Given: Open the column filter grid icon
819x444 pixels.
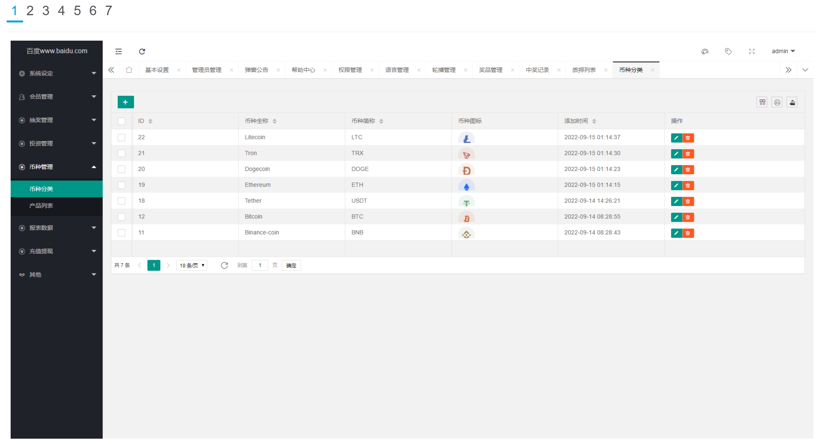Looking at the screenshot, I should tap(762, 102).
